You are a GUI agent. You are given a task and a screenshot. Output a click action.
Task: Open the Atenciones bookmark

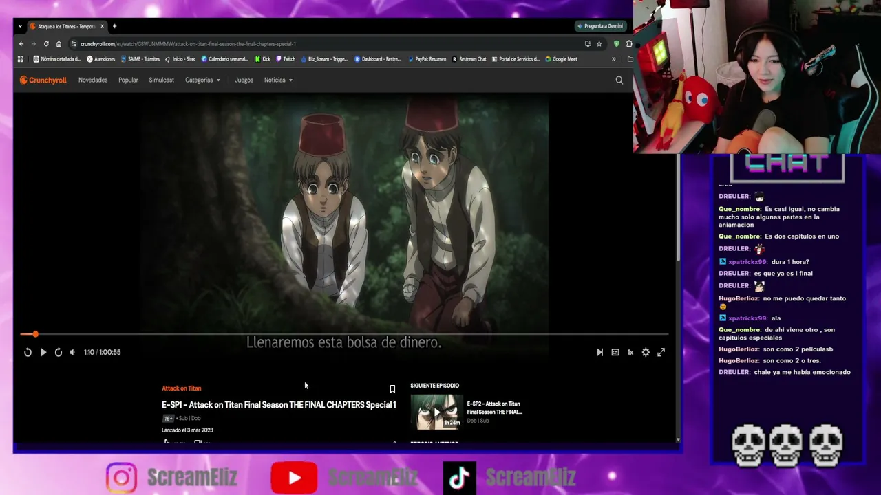click(101, 59)
